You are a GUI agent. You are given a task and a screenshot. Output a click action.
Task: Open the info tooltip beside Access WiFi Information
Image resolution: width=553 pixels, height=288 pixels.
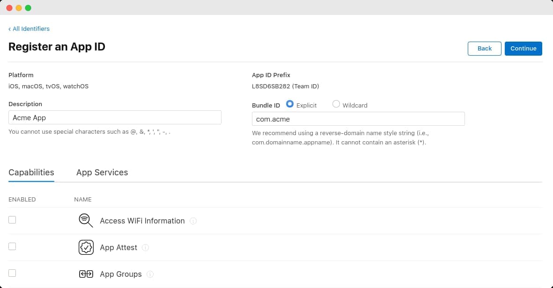[x=193, y=221]
